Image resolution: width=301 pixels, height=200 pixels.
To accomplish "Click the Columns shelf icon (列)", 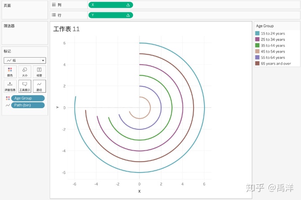I will [x=54, y=5].
